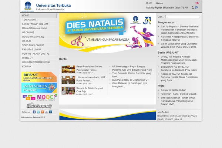Open 'Dua Pusat Baru di Lingkungan UT'
Viewport: 222px width, 148px height.
[x=130, y=80]
